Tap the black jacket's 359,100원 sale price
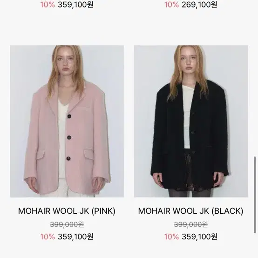 (200, 237)
